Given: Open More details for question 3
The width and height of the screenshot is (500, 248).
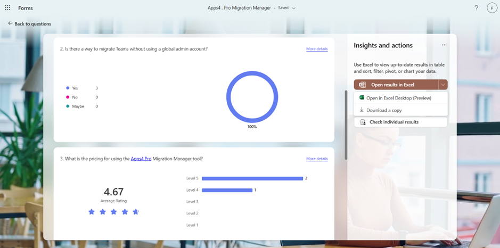Looking at the screenshot, I should click(317, 159).
